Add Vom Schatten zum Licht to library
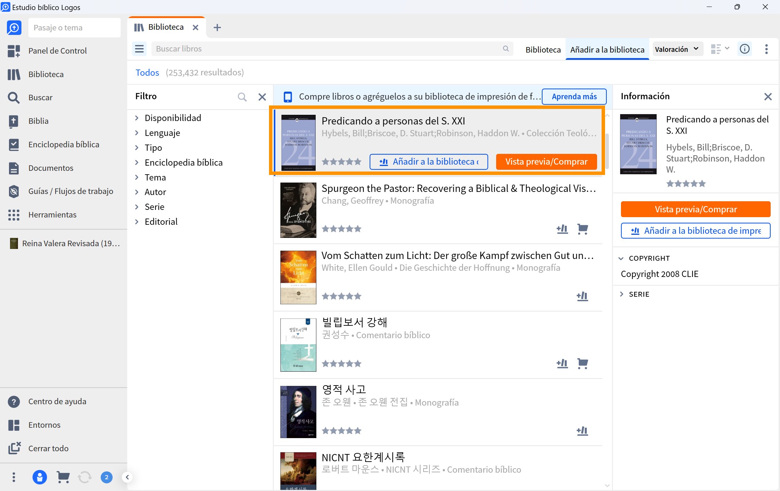The width and height of the screenshot is (780, 491). coord(582,296)
